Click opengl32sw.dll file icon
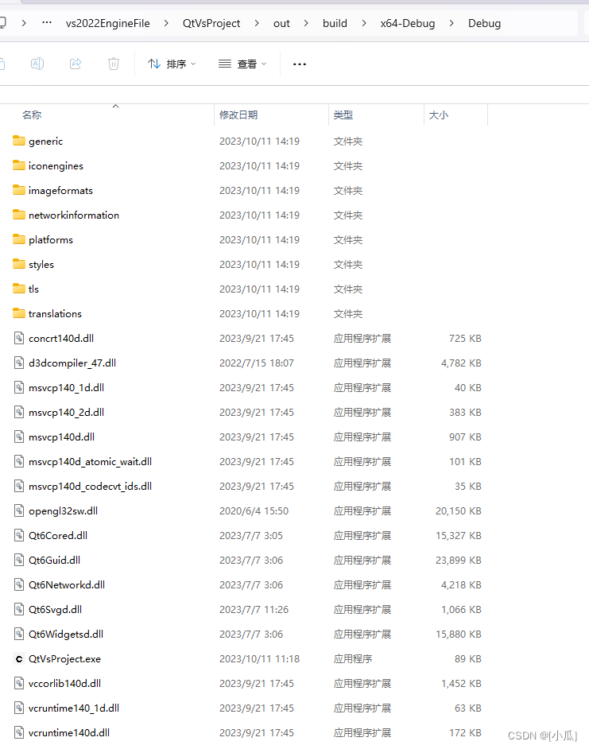The width and height of the screenshot is (589, 749). coord(19,510)
